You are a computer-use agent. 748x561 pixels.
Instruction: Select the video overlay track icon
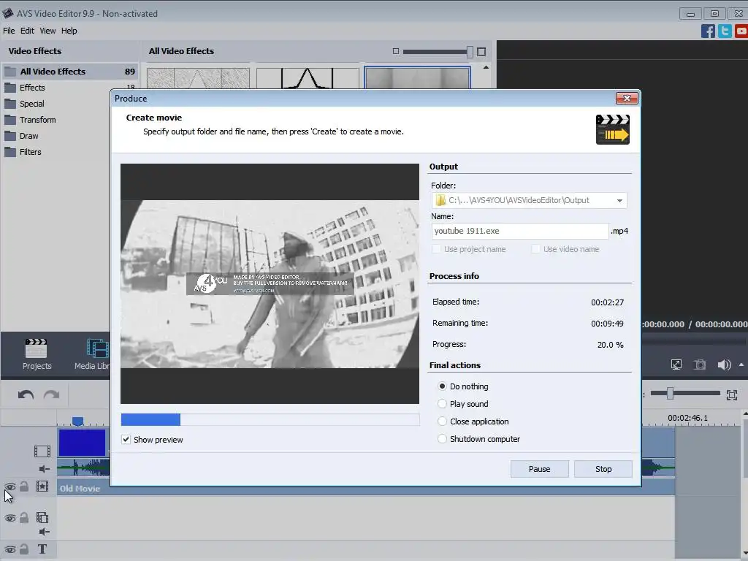42,517
